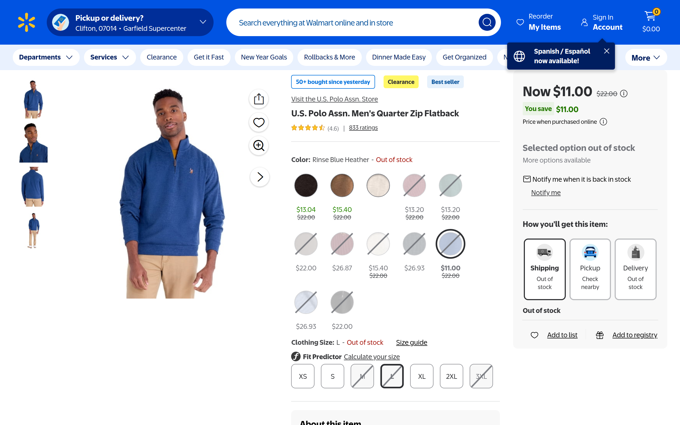Click the zoom magnifier icon on image
Image resolution: width=680 pixels, height=425 pixels.
click(x=258, y=146)
